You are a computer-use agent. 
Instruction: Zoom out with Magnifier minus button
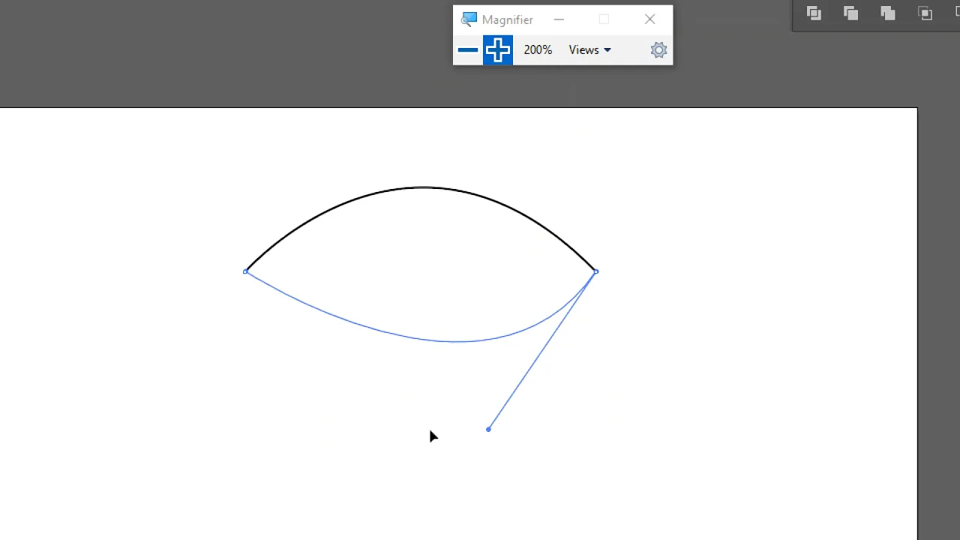(x=468, y=50)
